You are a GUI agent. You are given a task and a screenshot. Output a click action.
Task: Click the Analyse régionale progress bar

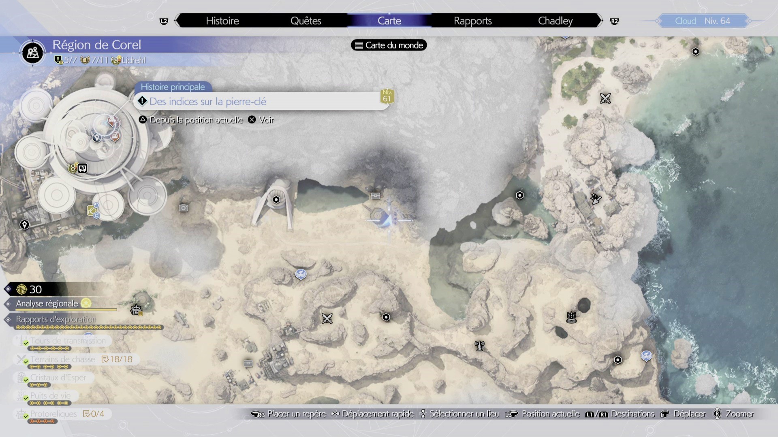point(66,310)
